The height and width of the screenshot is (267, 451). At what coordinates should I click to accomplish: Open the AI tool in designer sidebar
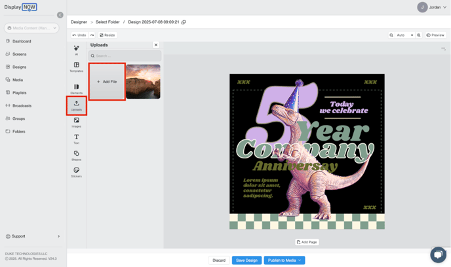point(76,50)
